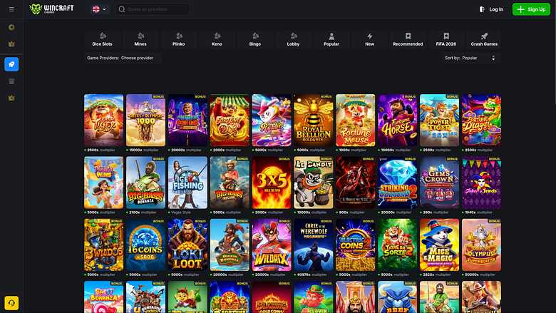Select the Crash Games category
The height and width of the screenshot is (313, 556).
point(484,39)
